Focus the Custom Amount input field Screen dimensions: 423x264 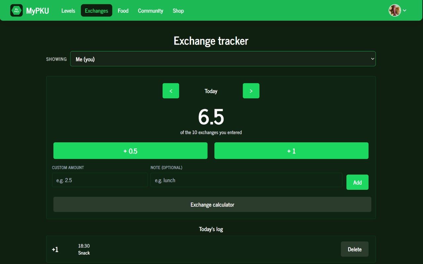click(100, 180)
